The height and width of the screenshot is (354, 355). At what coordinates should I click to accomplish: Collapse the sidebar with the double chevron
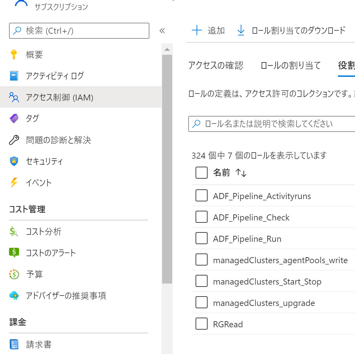162,31
